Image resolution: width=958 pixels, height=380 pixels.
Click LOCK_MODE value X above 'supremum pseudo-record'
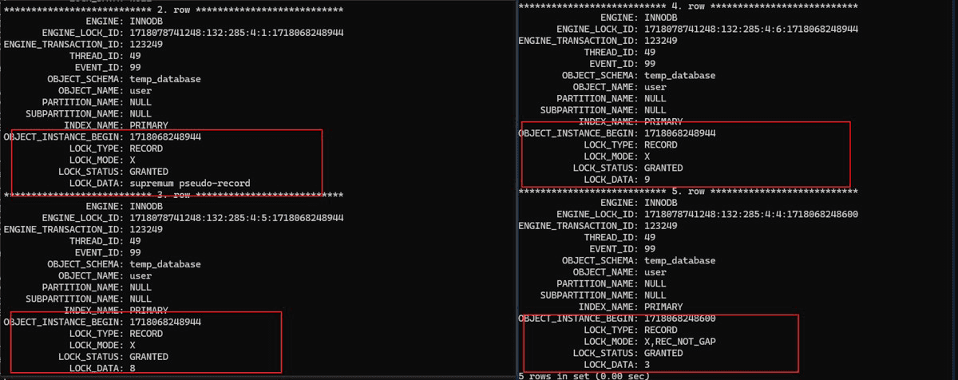coord(133,160)
